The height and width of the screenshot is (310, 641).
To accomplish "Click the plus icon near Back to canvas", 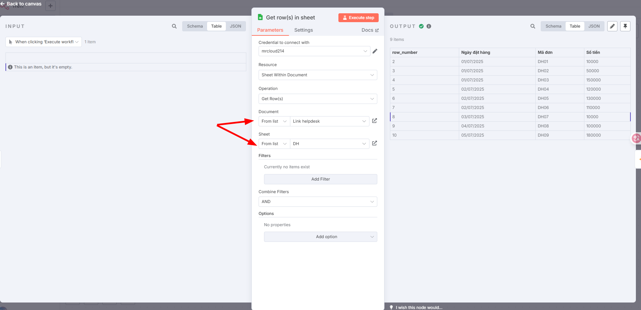I will 50,6.
